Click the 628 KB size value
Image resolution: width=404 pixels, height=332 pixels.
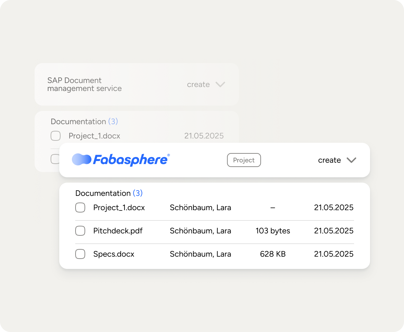pyautogui.click(x=273, y=254)
